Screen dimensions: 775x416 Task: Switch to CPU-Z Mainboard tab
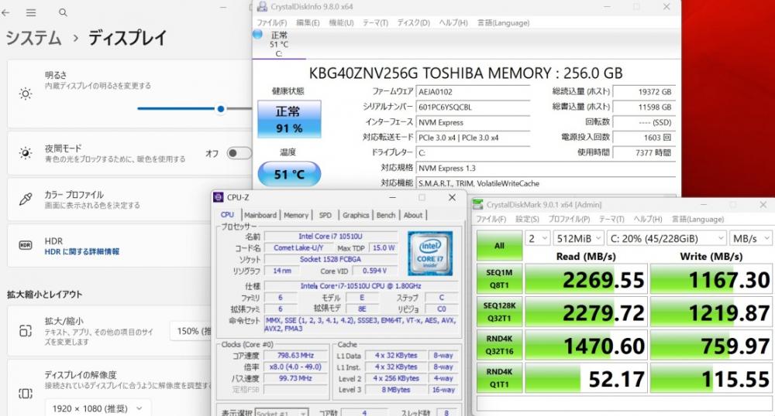[260, 215]
